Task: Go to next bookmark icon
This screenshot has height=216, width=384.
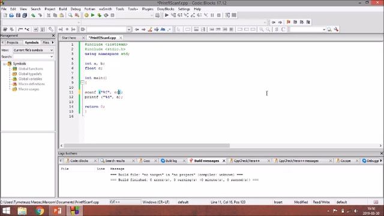Action: [x=302, y=22]
